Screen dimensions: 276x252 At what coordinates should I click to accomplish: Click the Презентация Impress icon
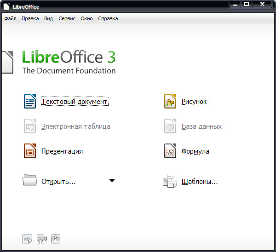pos(30,151)
